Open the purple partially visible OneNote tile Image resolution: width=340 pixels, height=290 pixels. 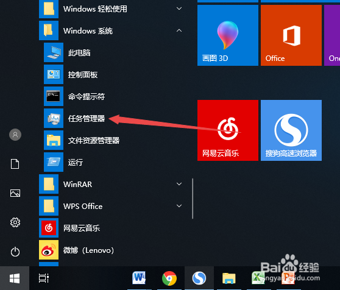pos(332,35)
